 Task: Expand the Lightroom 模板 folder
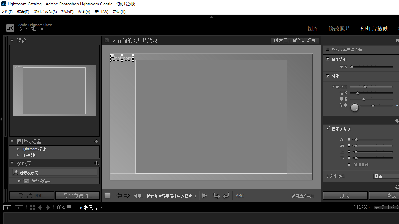(x=18, y=149)
